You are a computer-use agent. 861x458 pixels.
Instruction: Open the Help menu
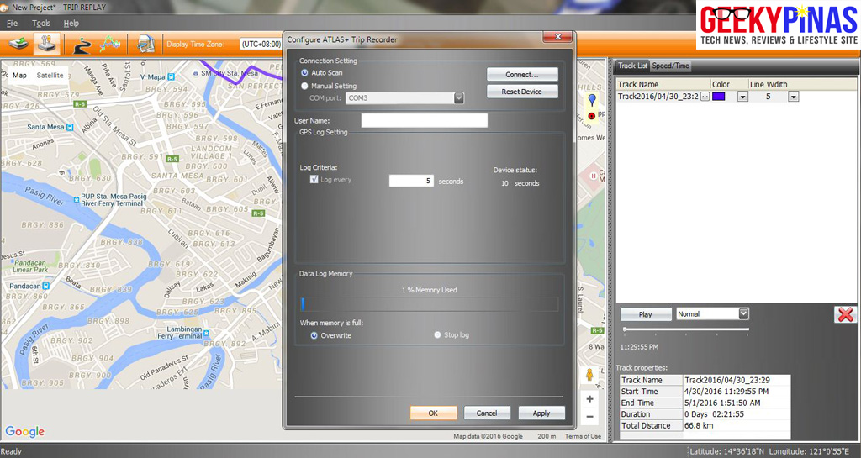coord(71,23)
